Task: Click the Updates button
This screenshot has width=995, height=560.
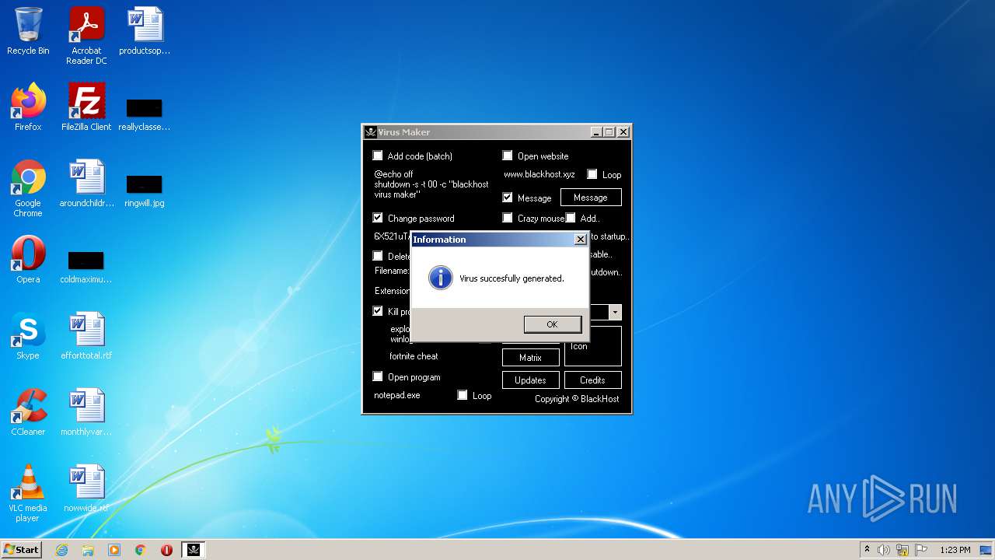Action: pyautogui.click(x=530, y=380)
